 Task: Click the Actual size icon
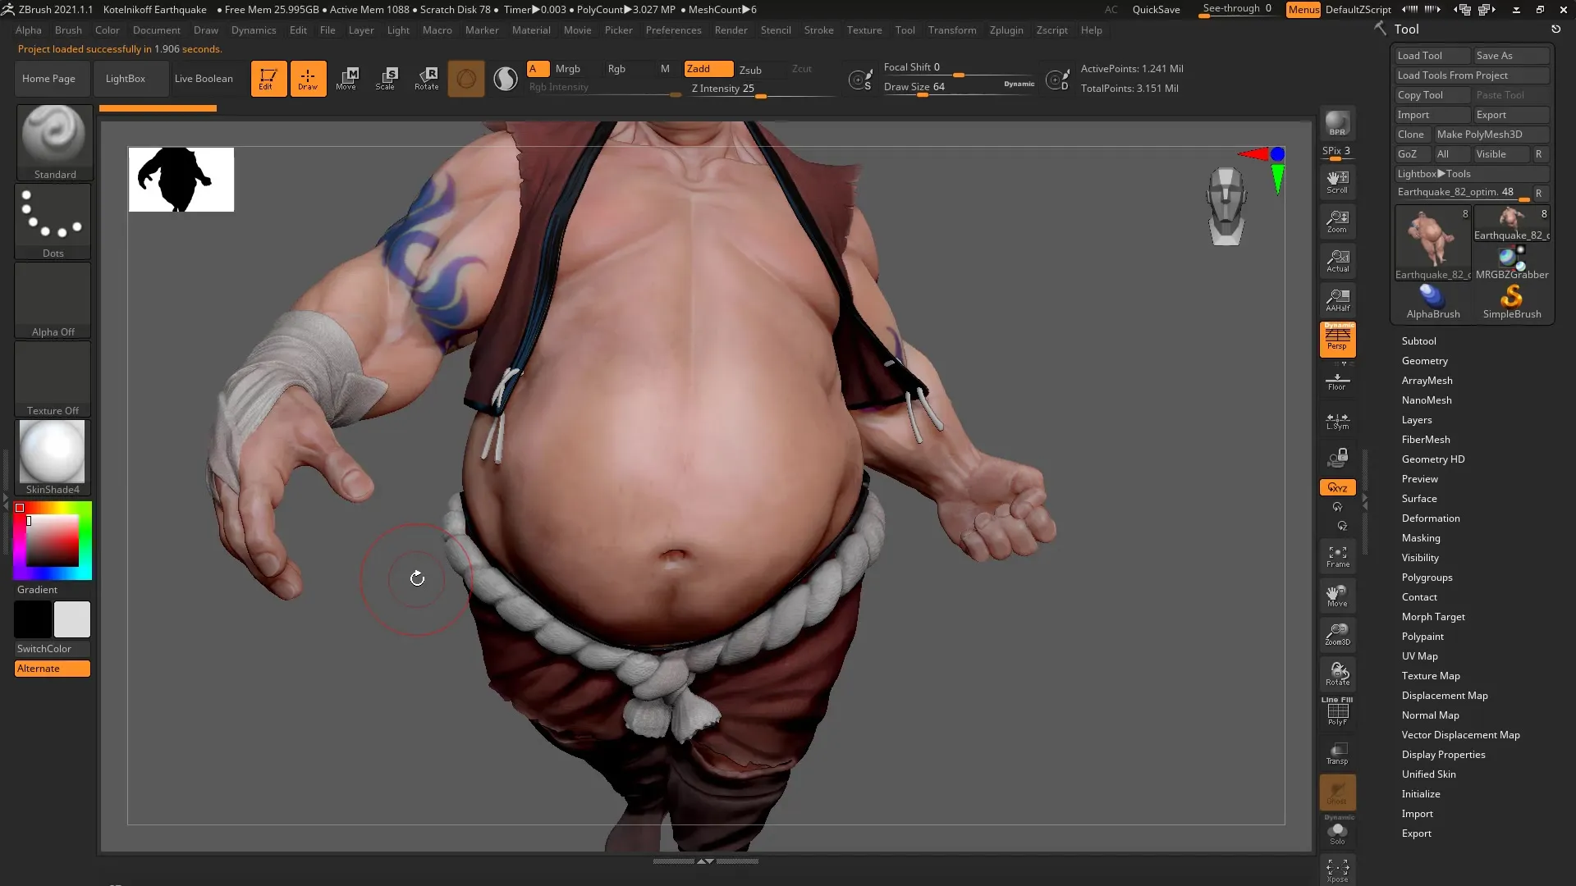(x=1337, y=261)
